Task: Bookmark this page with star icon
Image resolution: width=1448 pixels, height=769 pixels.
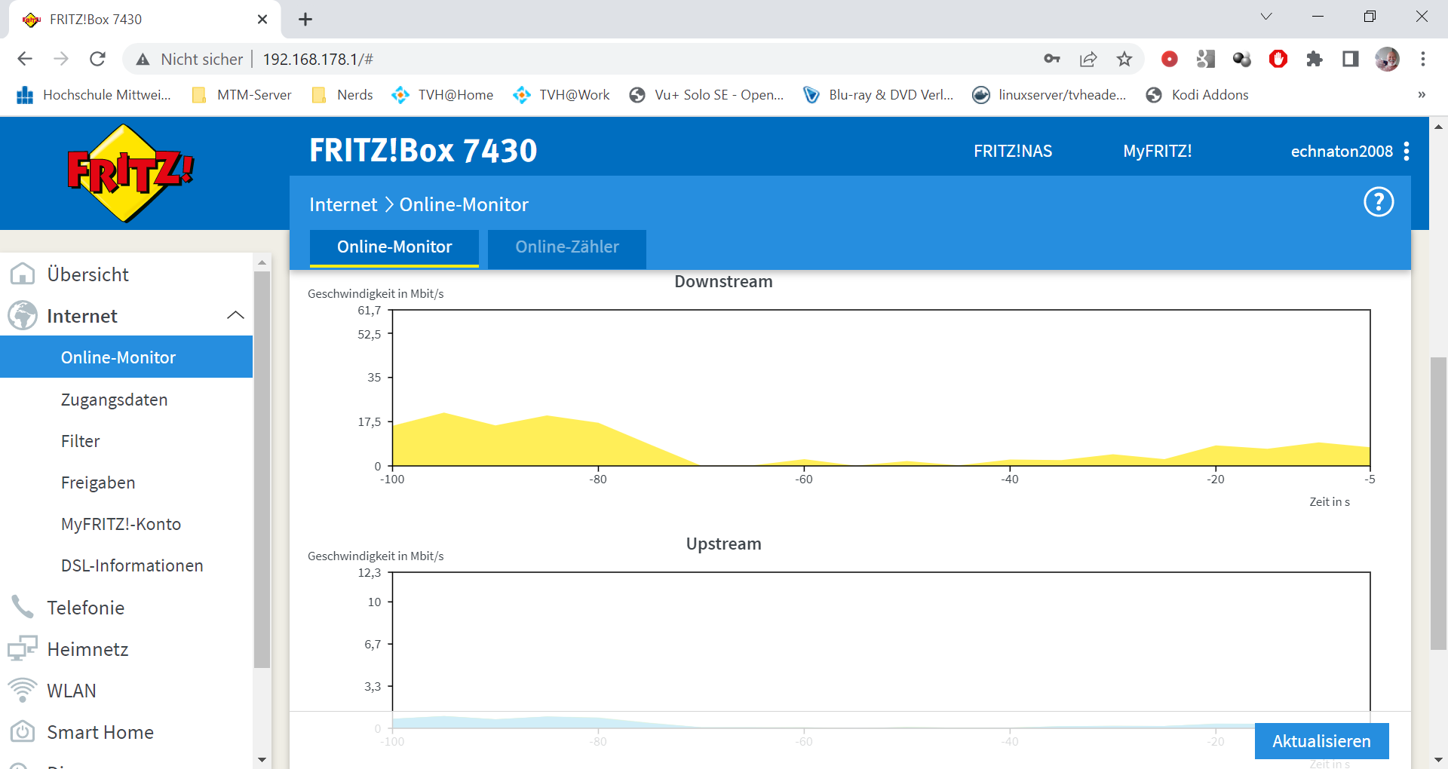Action: click(x=1124, y=59)
